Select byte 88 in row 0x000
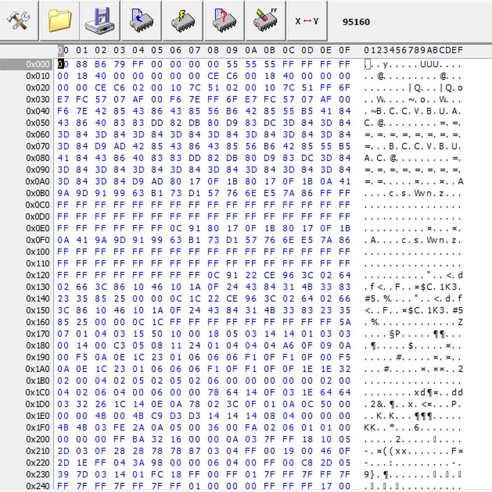 coord(82,65)
